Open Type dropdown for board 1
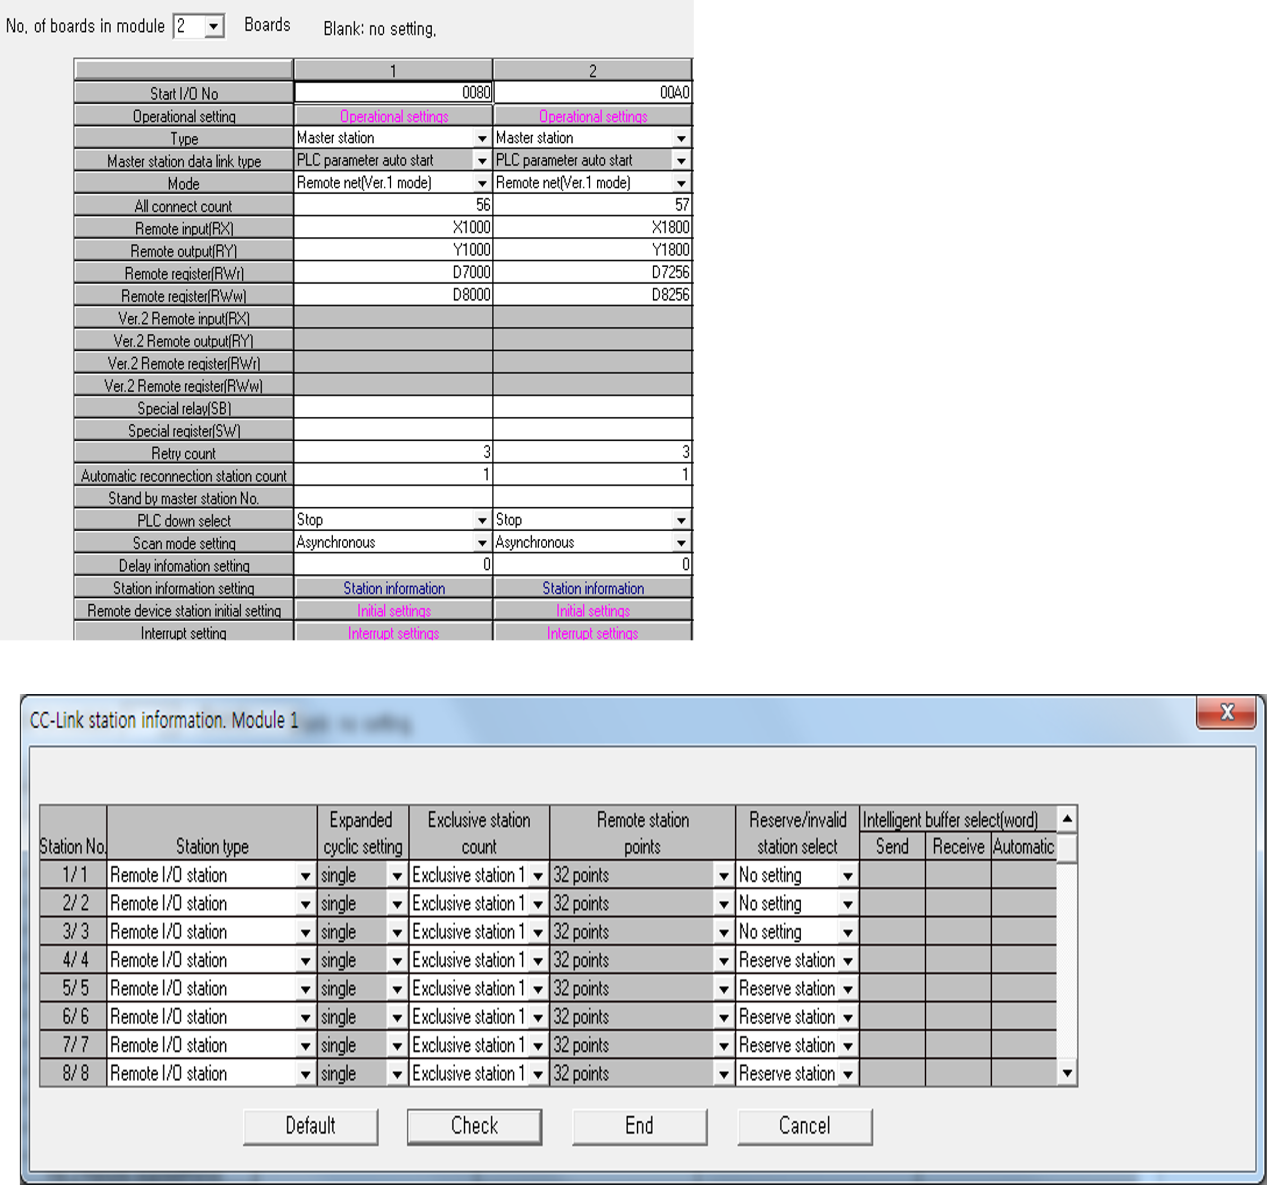This screenshot has width=1267, height=1185. point(482,138)
